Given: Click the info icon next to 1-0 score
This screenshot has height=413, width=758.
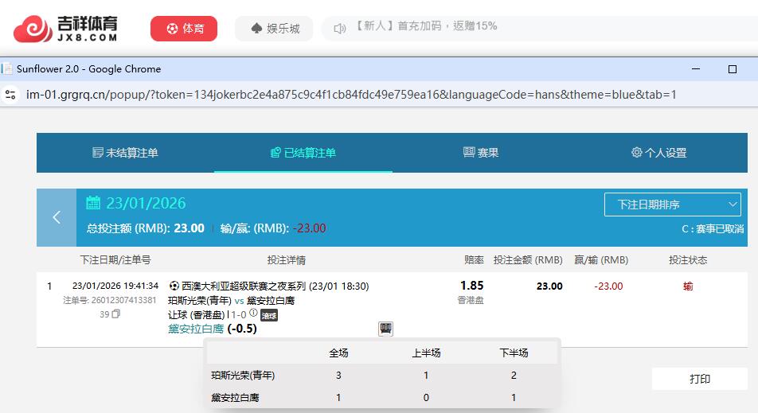Looking at the screenshot, I should [x=253, y=314].
